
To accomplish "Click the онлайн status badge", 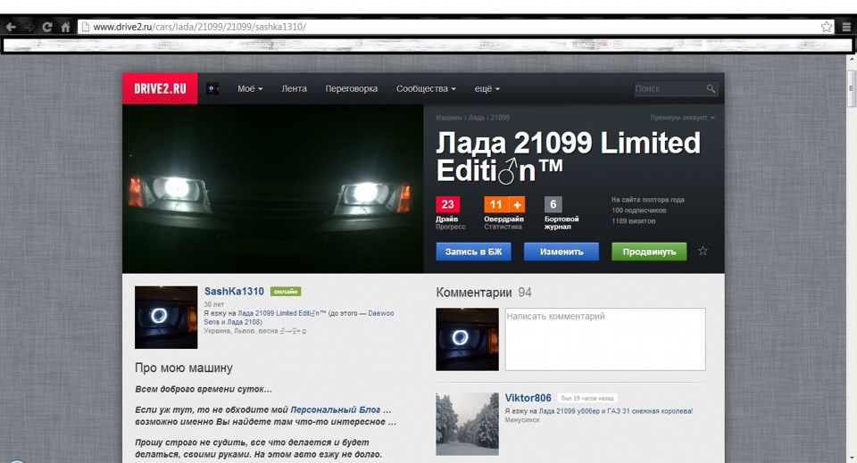I will (286, 292).
